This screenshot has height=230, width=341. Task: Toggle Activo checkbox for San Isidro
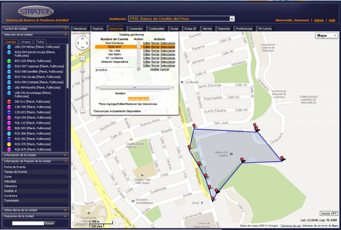click(x=139, y=54)
